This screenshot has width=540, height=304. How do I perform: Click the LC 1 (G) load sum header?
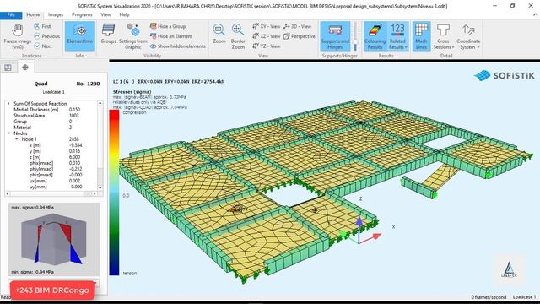pyautogui.click(x=169, y=82)
